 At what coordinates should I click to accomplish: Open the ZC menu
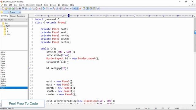[x=59, y=5]
